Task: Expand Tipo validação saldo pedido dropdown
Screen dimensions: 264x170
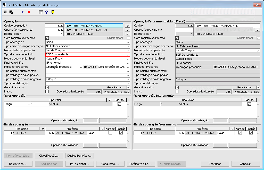Action: point(128,75)
